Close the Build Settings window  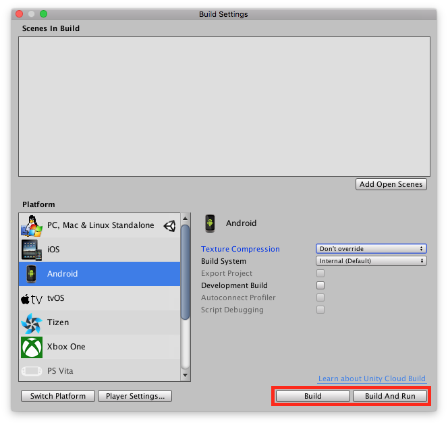pyautogui.click(x=20, y=13)
